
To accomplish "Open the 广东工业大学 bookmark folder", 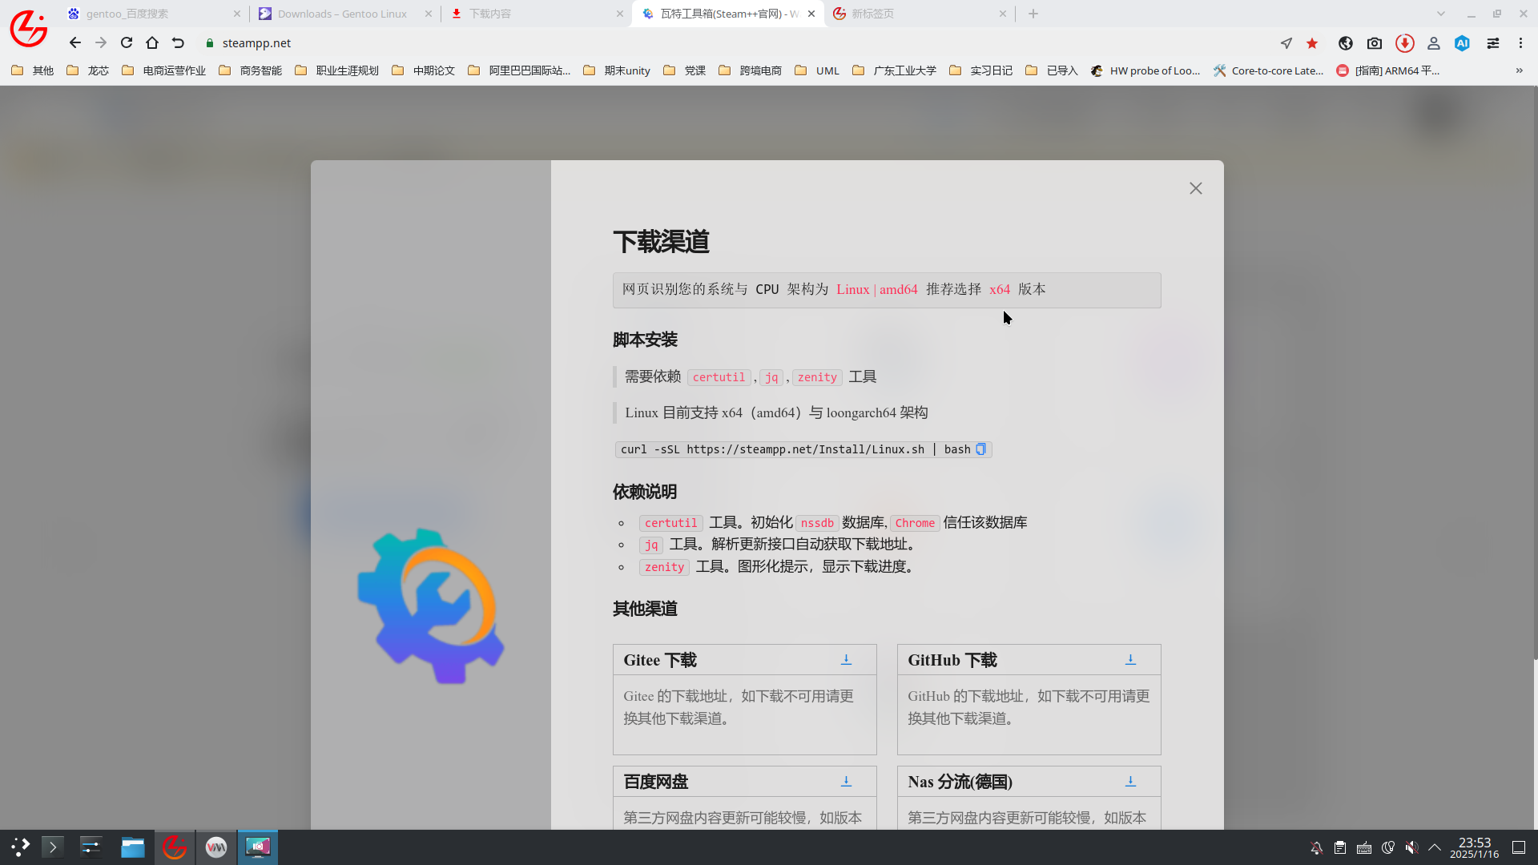I will point(894,70).
